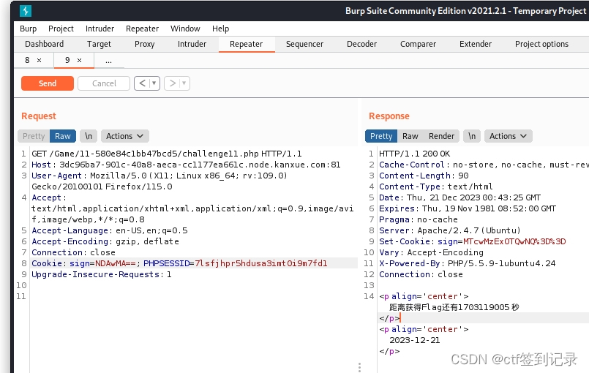
Task: Close Repeater tab 9
Action: pos(79,60)
